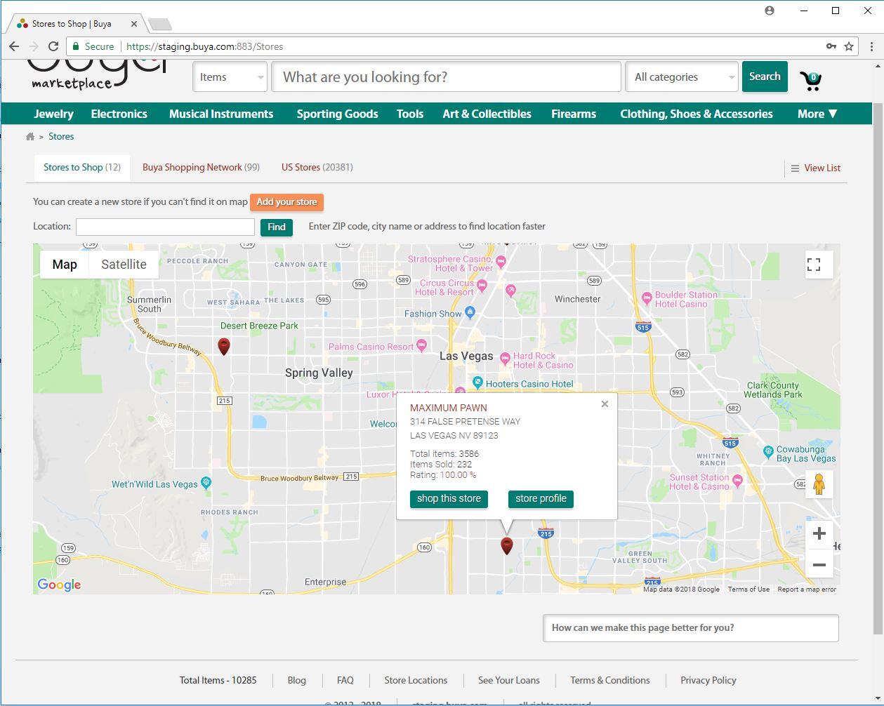Close the Maximum Pawn info popup
The image size is (884, 706).
pyautogui.click(x=605, y=404)
